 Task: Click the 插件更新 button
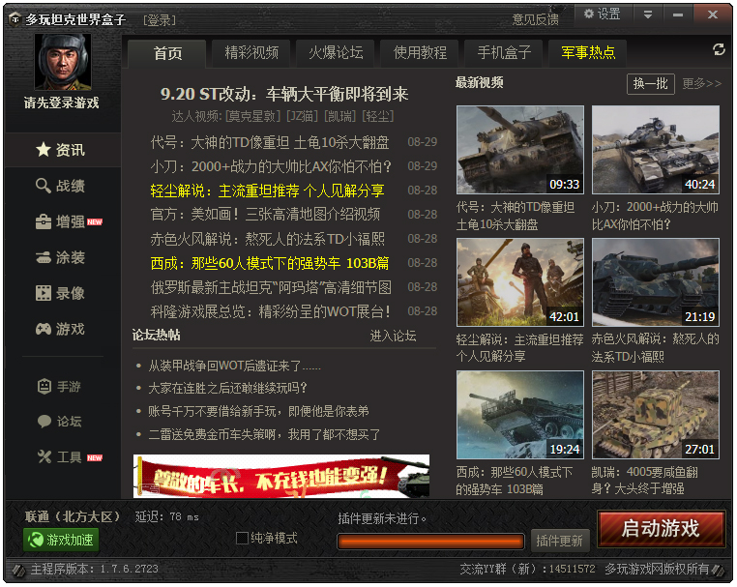pos(559,541)
